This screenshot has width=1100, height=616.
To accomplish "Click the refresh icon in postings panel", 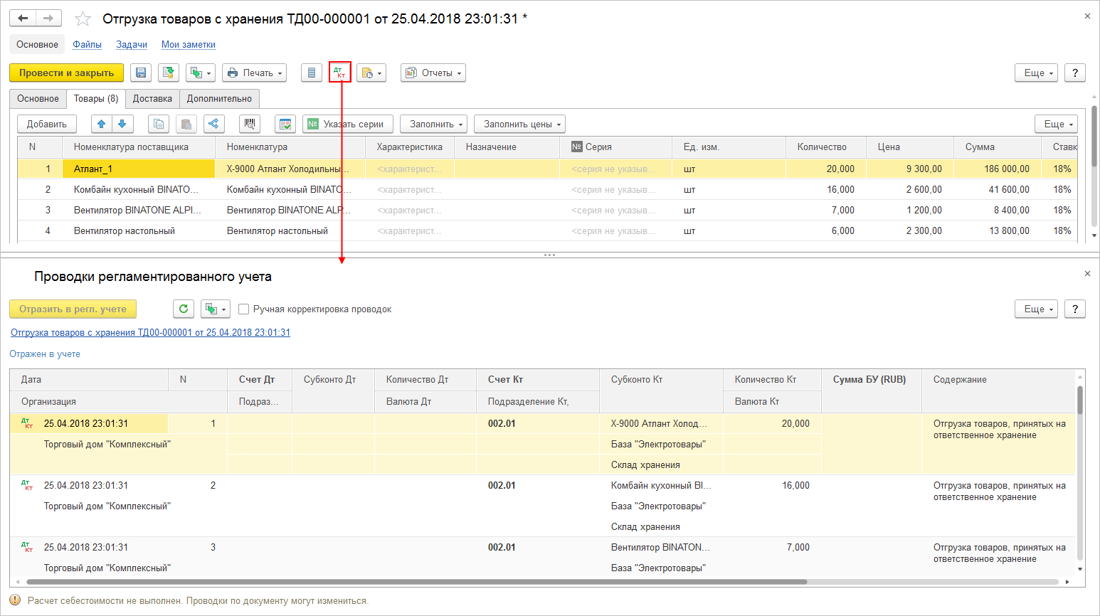I will (x=184, y=309).
